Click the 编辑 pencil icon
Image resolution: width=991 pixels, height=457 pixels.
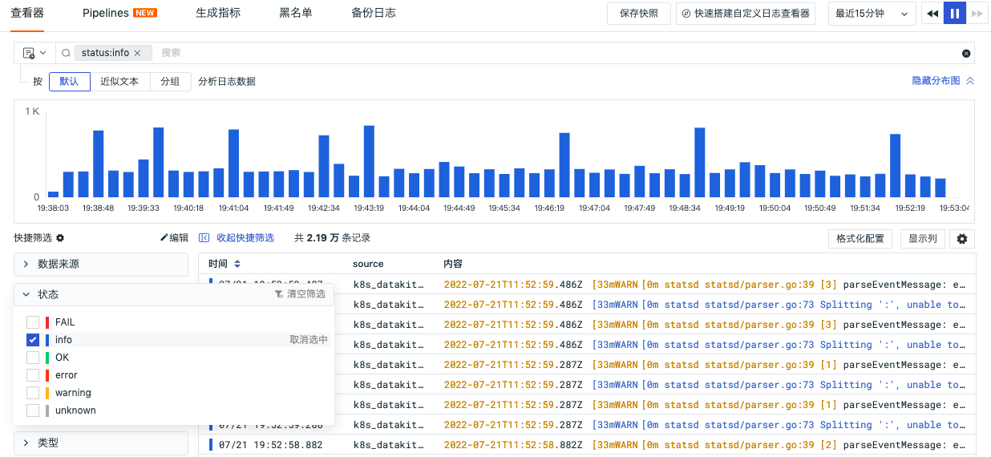coord(164,238)
